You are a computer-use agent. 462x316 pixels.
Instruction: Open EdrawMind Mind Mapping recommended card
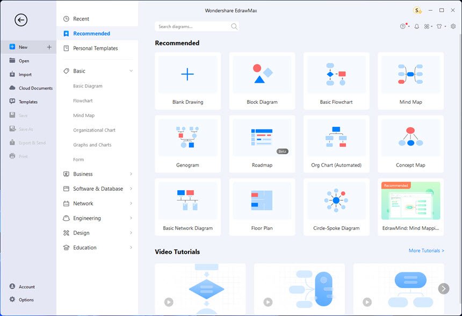(410, 207)
